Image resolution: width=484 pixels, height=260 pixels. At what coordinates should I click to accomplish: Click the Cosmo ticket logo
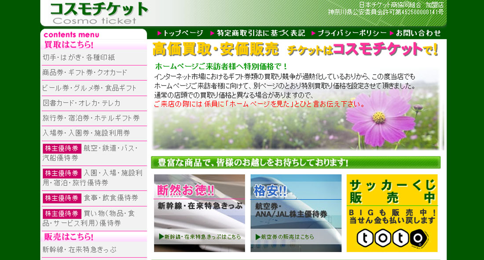(x=99, y=13)
